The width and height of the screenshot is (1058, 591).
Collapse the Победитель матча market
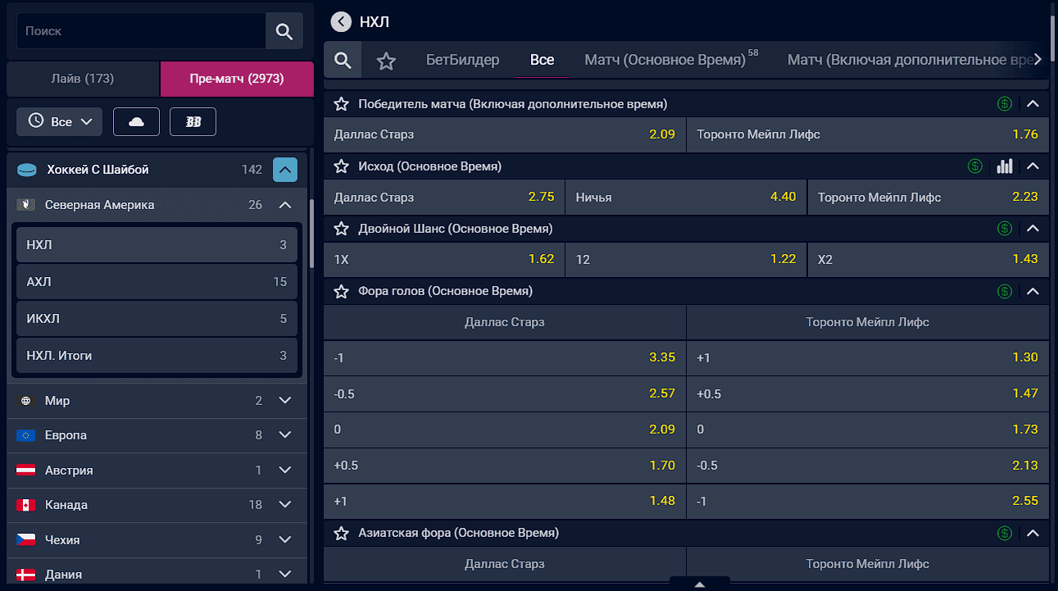[1033, 104]
